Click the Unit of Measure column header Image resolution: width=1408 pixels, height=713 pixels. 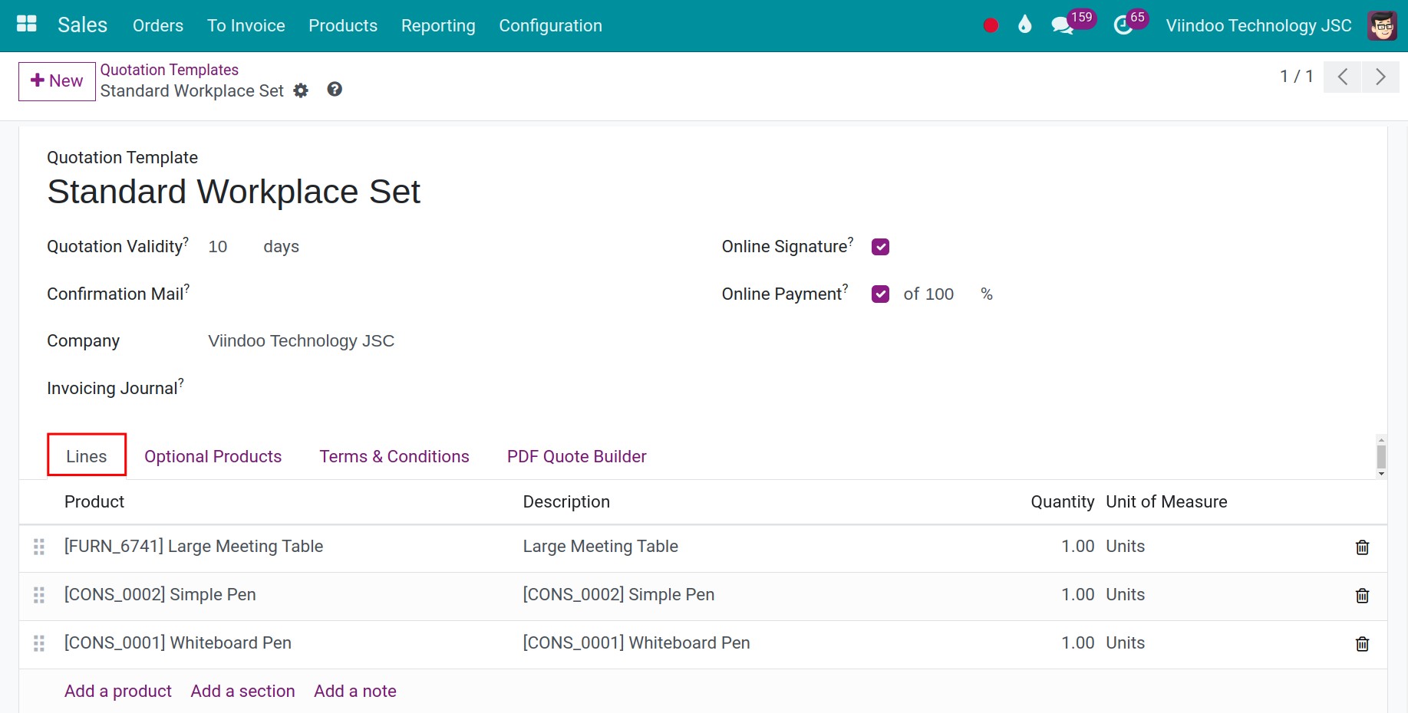(1166, 501)
